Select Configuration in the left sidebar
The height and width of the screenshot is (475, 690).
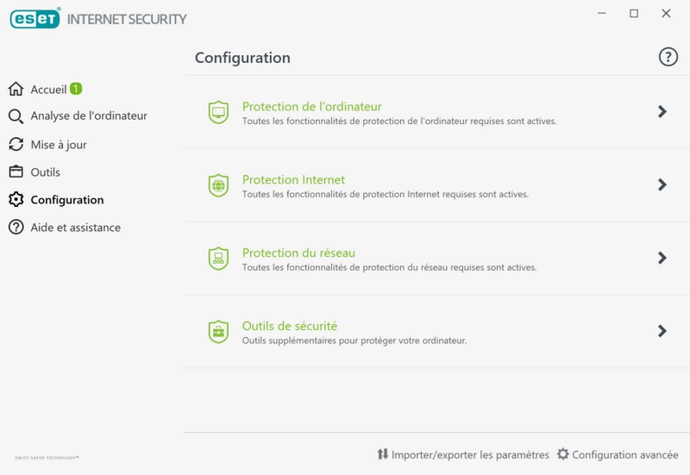[x=66, y=200]
